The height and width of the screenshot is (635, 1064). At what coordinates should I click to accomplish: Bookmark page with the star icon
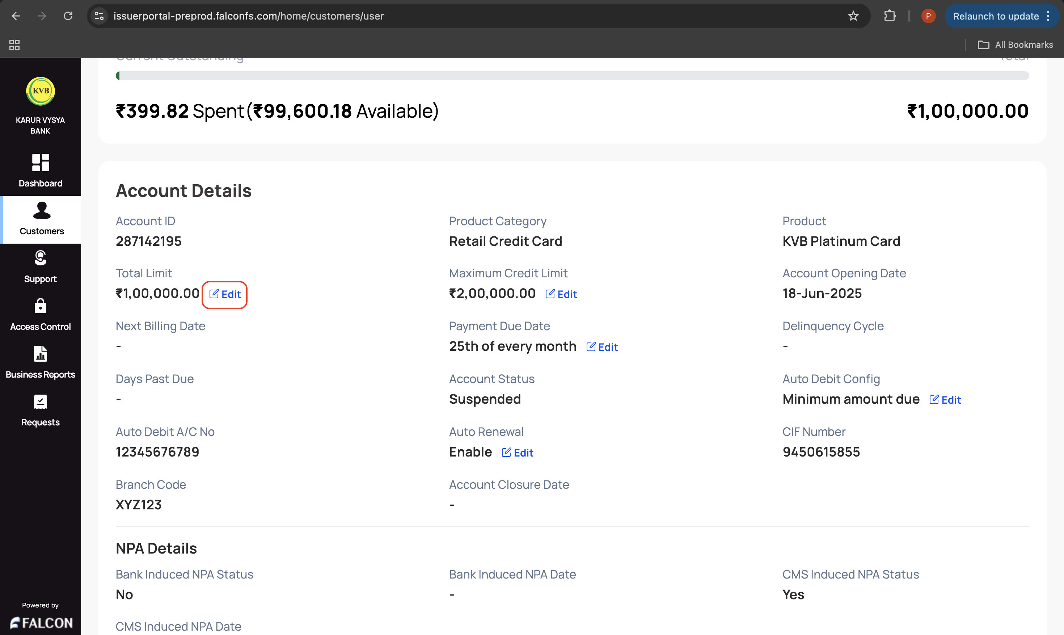tap(853, 16)
